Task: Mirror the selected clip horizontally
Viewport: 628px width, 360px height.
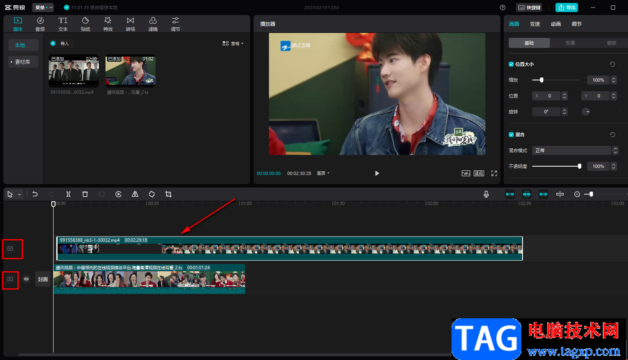Action: pyautogui.click(x=135, y=194)
